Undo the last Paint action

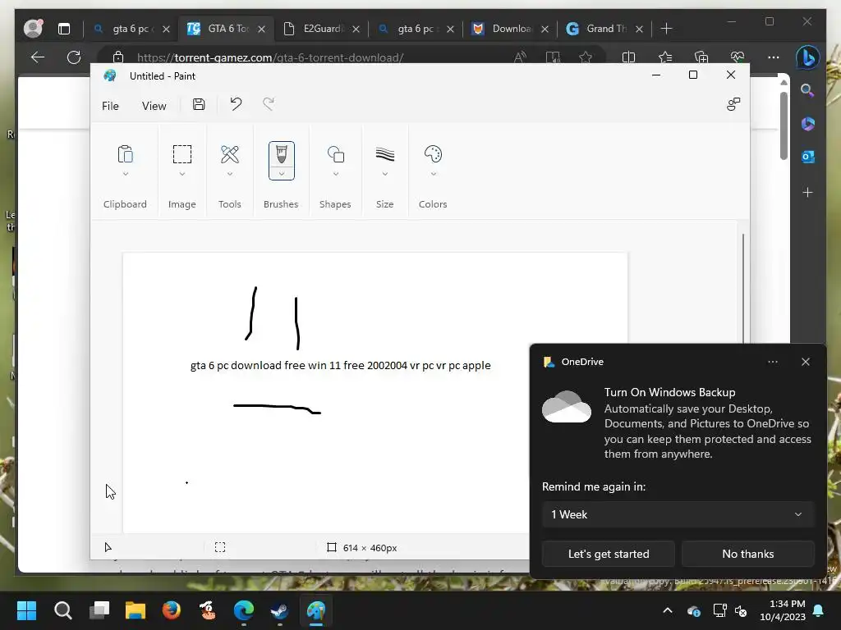point(236,104)
